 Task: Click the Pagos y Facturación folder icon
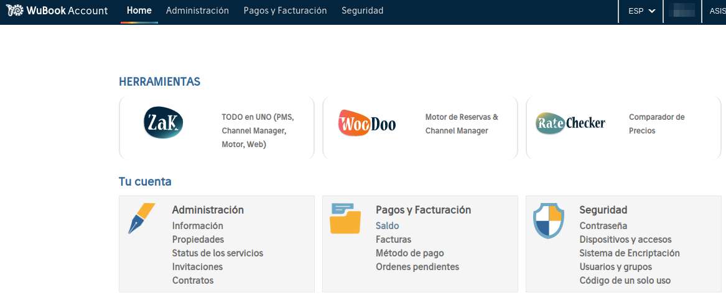345,219
